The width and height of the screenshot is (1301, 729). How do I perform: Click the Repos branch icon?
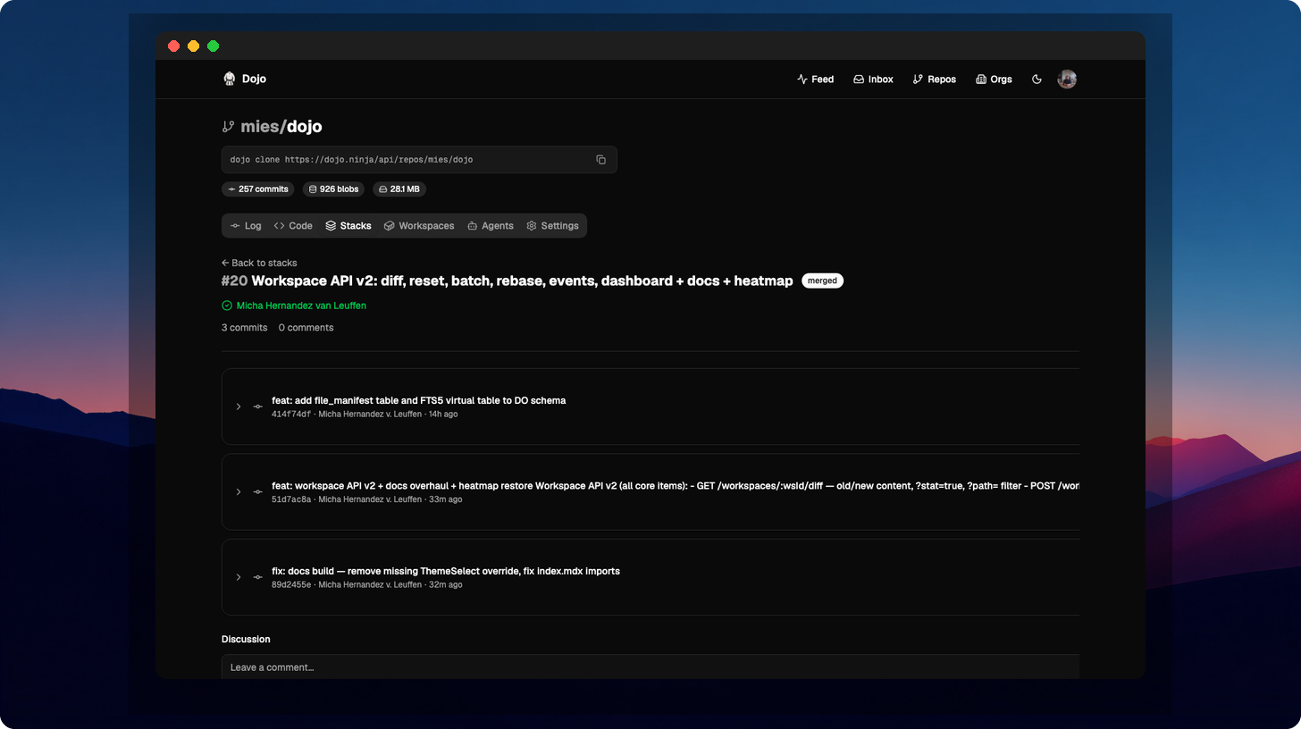coord(917,79)
